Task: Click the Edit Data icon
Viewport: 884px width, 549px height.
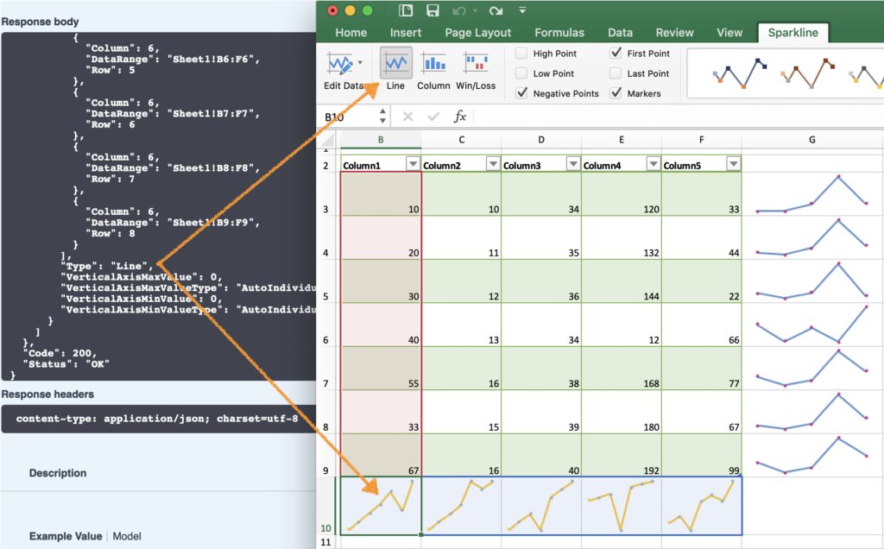Action: tap(338, 64)
